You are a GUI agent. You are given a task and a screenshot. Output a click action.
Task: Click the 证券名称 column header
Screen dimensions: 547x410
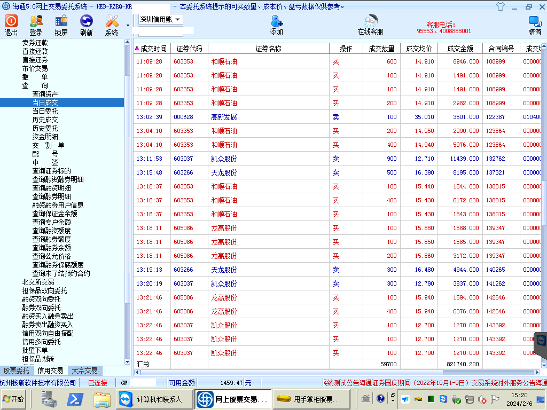268,49
